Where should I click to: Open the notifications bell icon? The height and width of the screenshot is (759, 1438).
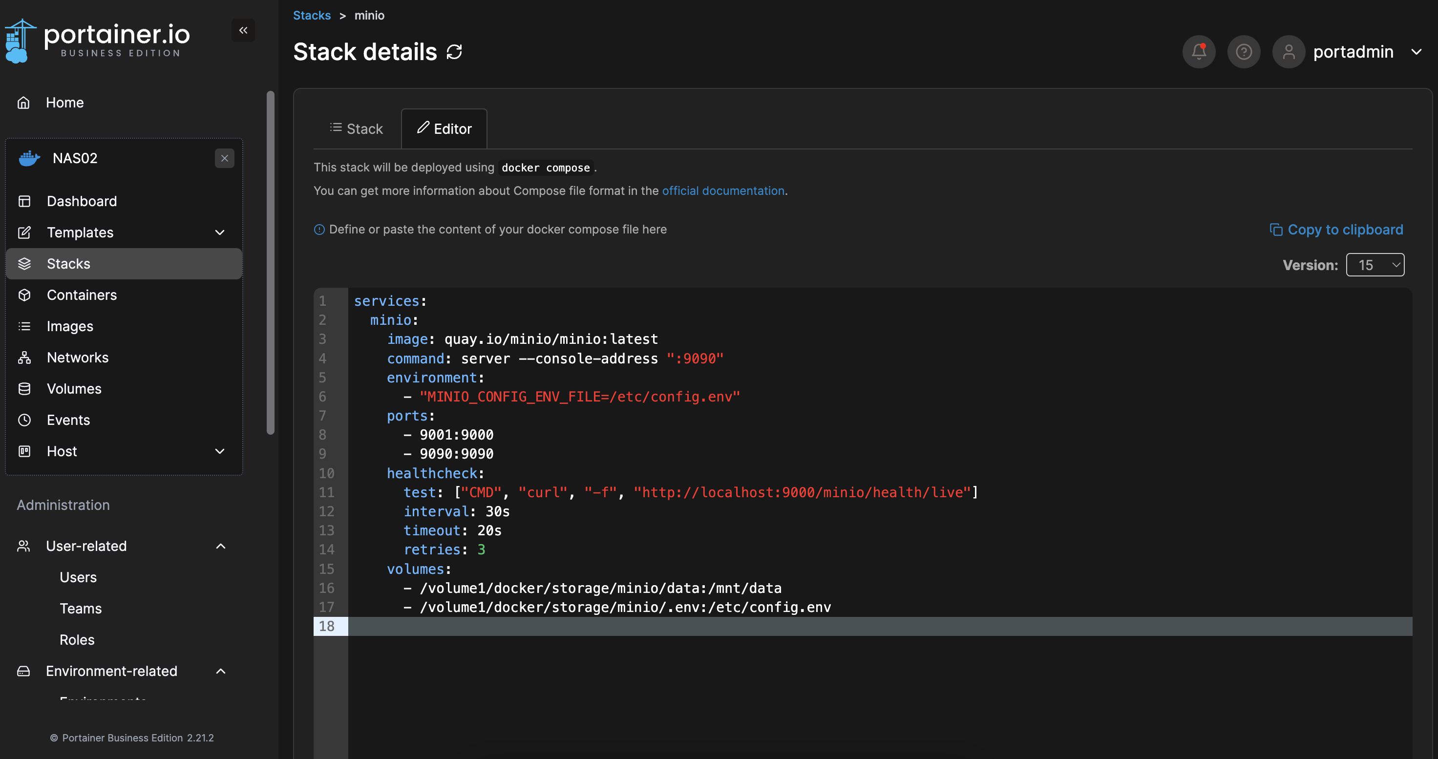click(x=1199, y=52)
